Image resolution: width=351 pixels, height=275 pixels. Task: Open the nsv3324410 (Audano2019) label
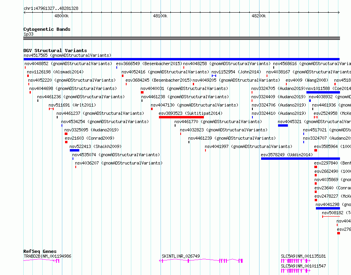(279, 113)
